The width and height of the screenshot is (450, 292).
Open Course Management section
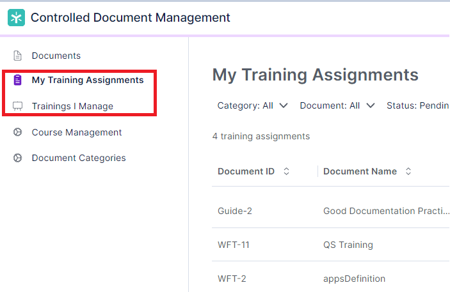coord(77,132)
